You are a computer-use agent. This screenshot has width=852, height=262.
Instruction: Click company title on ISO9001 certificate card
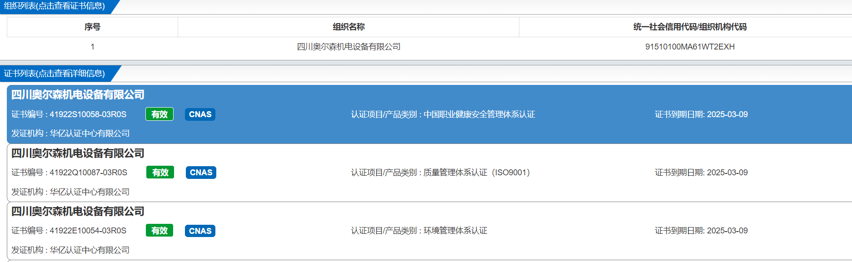pyautogui.click(x=78, y=153)
